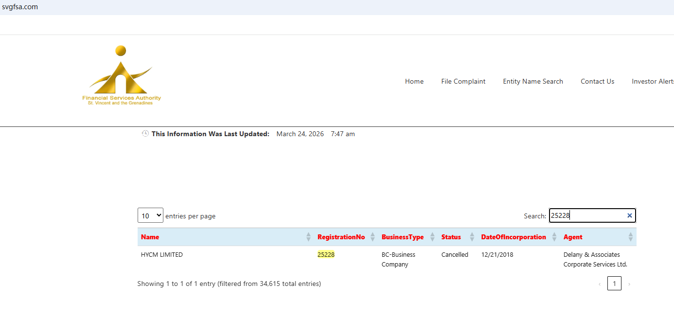Open the entries per page dropdown
The width and height of the screenshot is (674, 320).
click(x=150, y=215)
